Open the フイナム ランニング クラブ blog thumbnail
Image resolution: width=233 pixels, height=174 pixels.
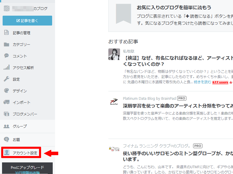click(x=114, y=148)
